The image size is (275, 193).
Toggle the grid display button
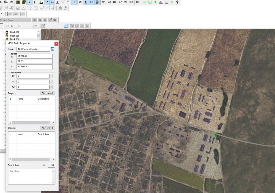tap(52, 2)
